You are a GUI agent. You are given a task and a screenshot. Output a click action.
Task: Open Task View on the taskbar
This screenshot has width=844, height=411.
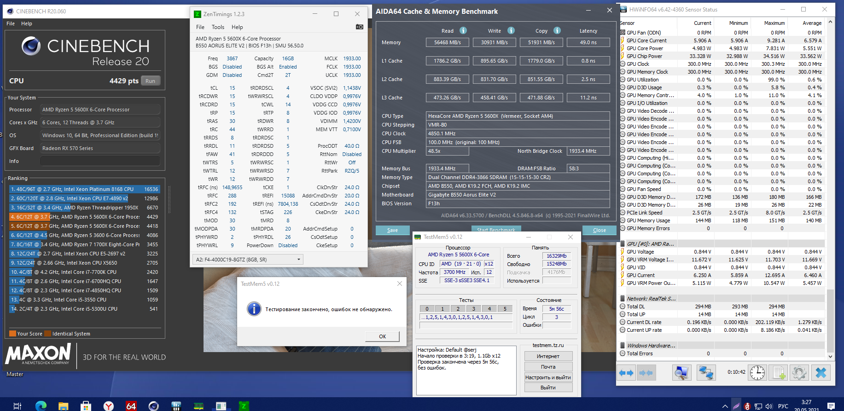coord(17,405)
